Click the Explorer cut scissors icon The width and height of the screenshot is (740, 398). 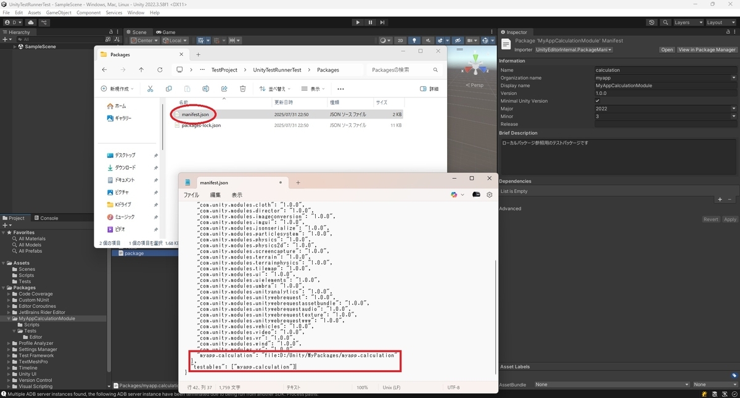click(150, 89)
